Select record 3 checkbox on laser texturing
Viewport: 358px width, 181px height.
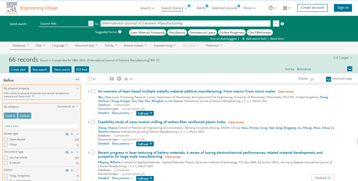tap(93, 153)
